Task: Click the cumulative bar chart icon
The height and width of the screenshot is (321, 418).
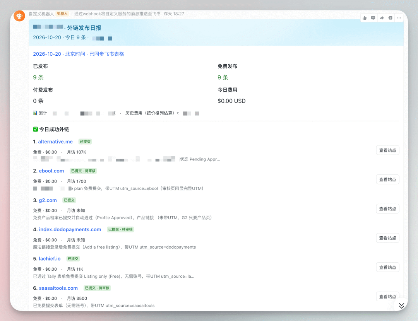Action: click(35, 113)
